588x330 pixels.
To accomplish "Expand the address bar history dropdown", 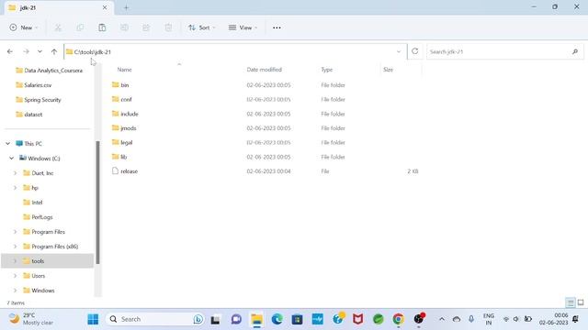I will pyautogui.click(x=399, y=51).
